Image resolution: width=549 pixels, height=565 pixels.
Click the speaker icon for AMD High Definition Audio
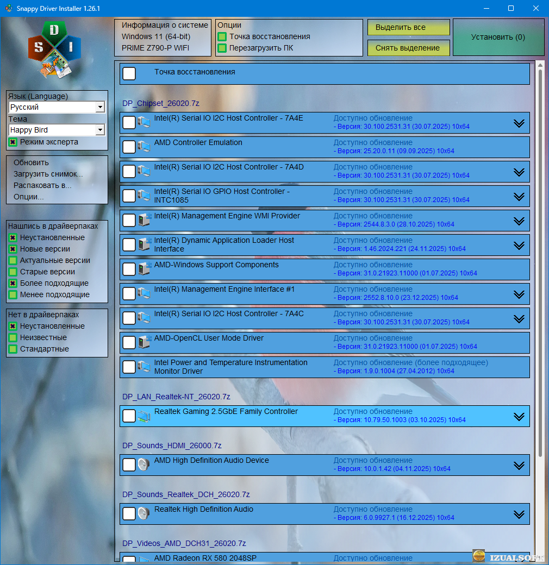pyautogui.click(x=144, y=464)
